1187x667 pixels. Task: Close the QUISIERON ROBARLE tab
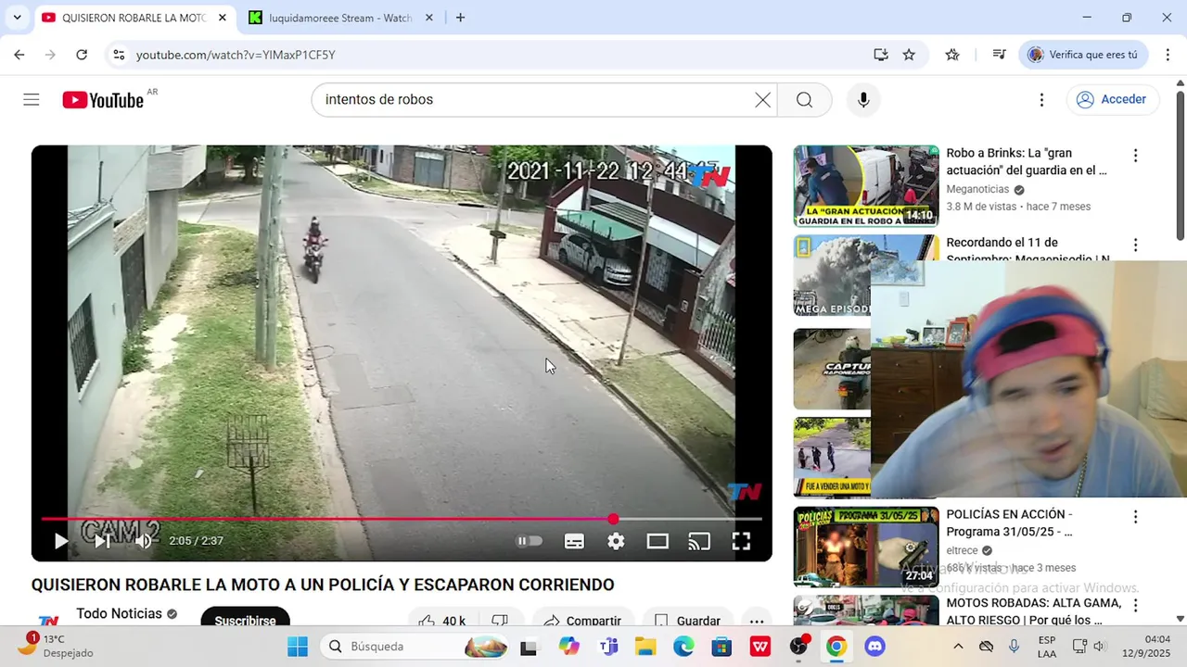[223, 18]
